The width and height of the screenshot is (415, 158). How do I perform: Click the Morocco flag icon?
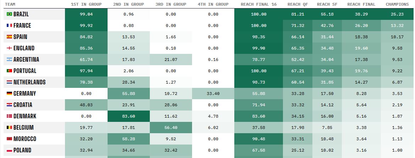coord(9,139)
